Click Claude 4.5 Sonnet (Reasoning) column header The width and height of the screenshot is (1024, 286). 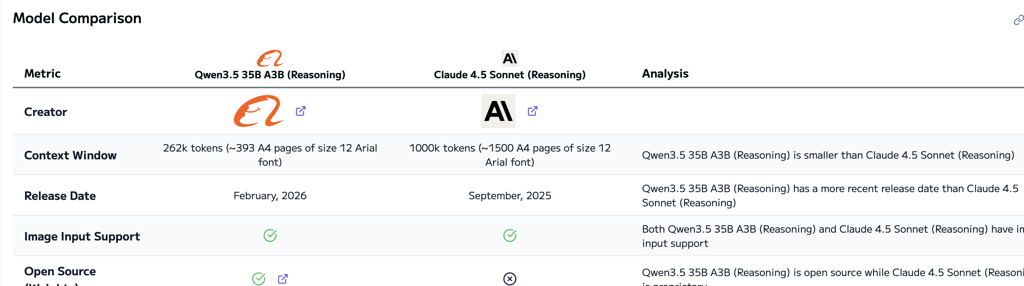tap(510, 75)
